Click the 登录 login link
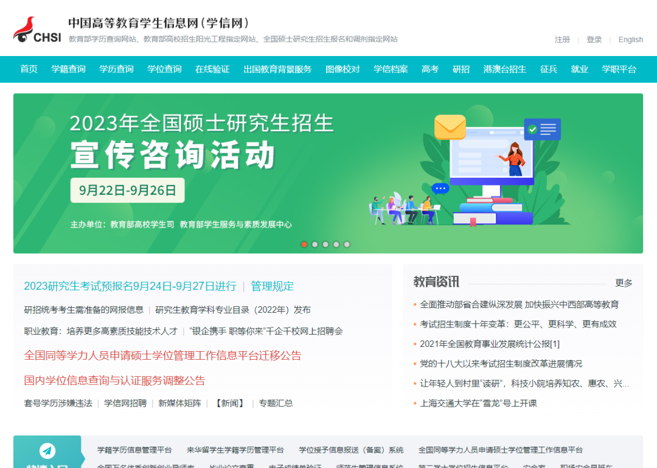657x468 pixels. [x=594, y=40]
